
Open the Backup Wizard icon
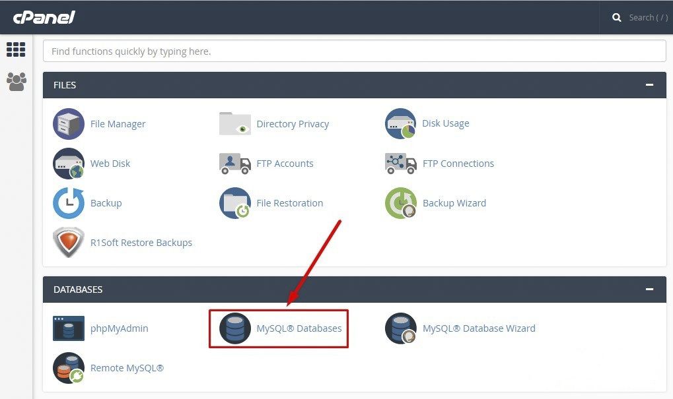coord(401,203)
